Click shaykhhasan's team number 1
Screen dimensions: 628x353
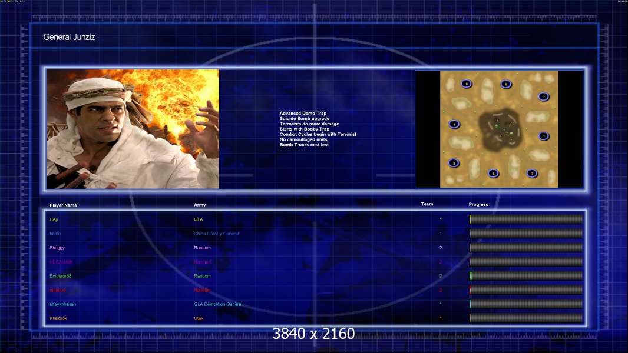click(441, 304)
